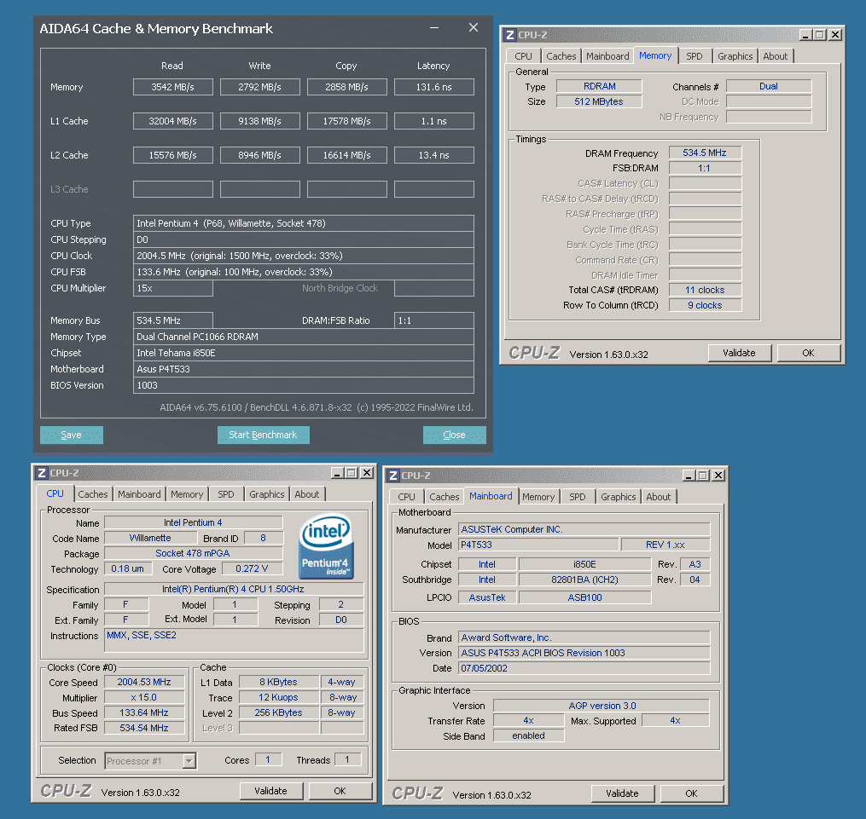Minimize the CPU-Z Memory window
Screen dimensions: 866x819
click(x=805, y=35)
